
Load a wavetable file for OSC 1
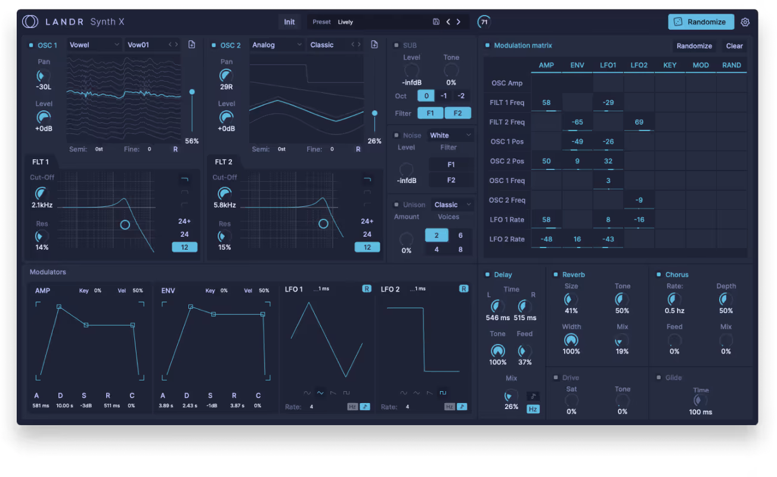tap(191, 45)
